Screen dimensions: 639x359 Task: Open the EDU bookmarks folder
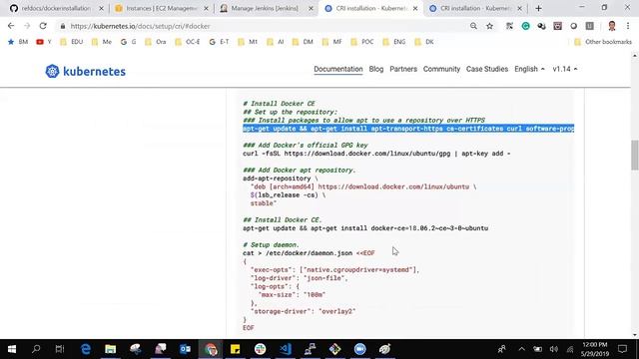coord(71,42)
